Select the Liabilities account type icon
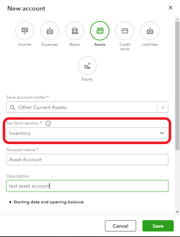This screenshot has height=237, width=180. [150, 31]
